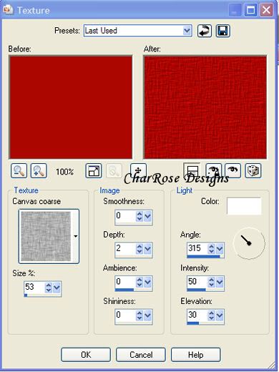Image resolution: width=279 pixels, height=372 pixels.
Task: Open the Presets Last Used dropdown
Action: click(x=138, y=31)
